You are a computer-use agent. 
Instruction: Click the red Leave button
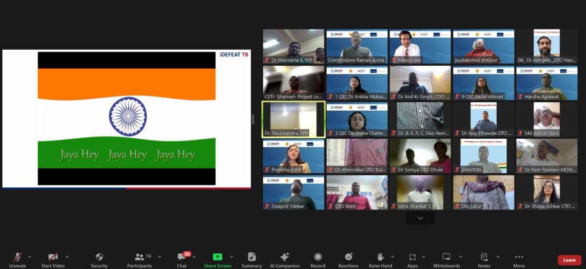[569, 260]
